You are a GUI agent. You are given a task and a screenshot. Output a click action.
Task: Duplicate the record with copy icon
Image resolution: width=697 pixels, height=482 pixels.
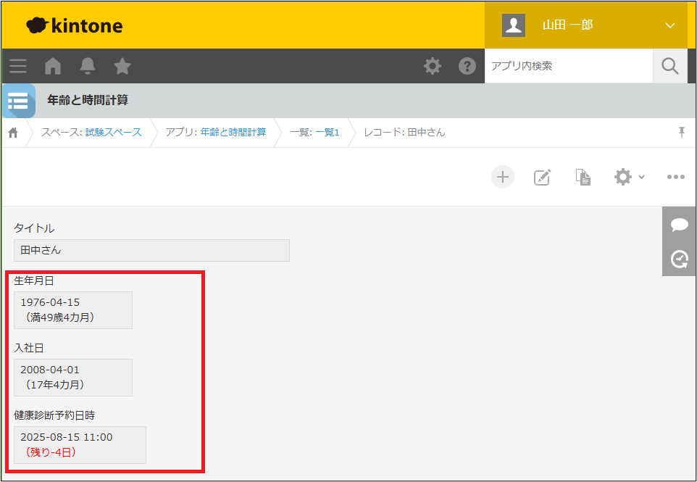pos(583,177)
